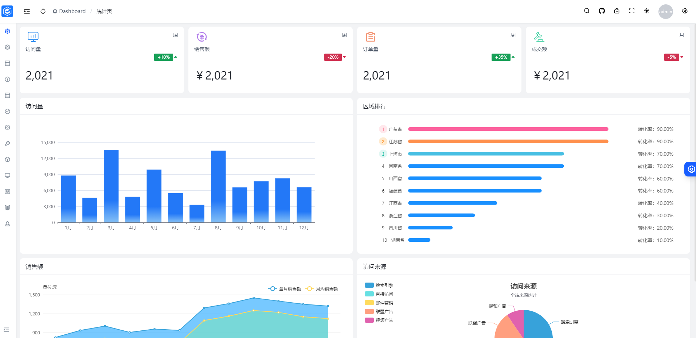Viewport: 696px width, 338px height.
Task: Click the +35% badge on the 订单量 card
Action: tap(501, 57)
